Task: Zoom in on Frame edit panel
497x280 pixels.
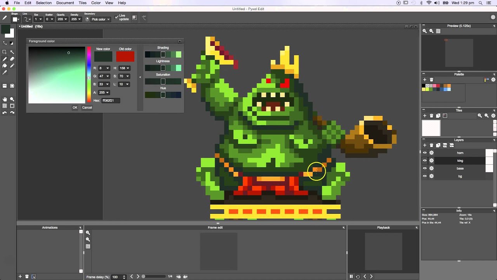Action: tap(88, 233)
